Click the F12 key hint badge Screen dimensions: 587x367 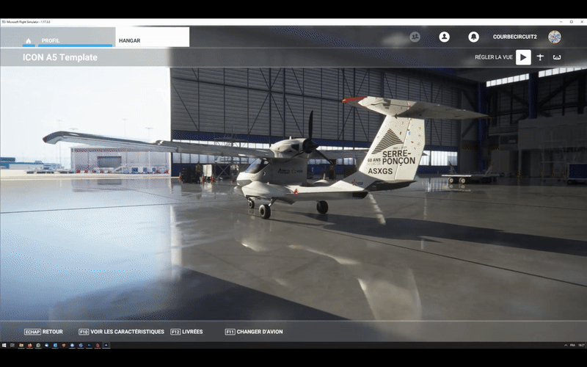[x=175, y=332]
